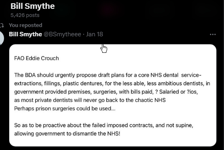The image size is (224, 150).
Task: Click the @BSmytheee handle
Action: (x=62, y=34)
